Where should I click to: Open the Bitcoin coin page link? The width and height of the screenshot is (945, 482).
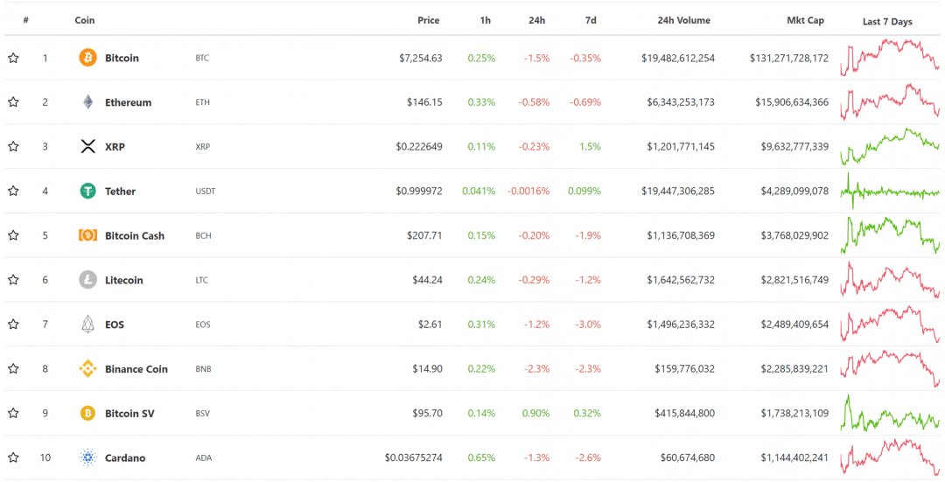point(122,58)
